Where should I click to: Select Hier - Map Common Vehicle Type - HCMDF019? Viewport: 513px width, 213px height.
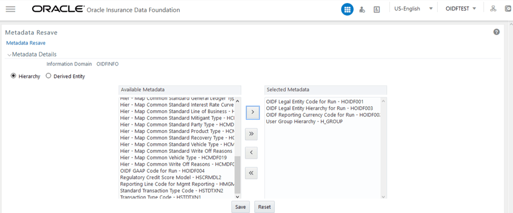[x=173, y=158]
